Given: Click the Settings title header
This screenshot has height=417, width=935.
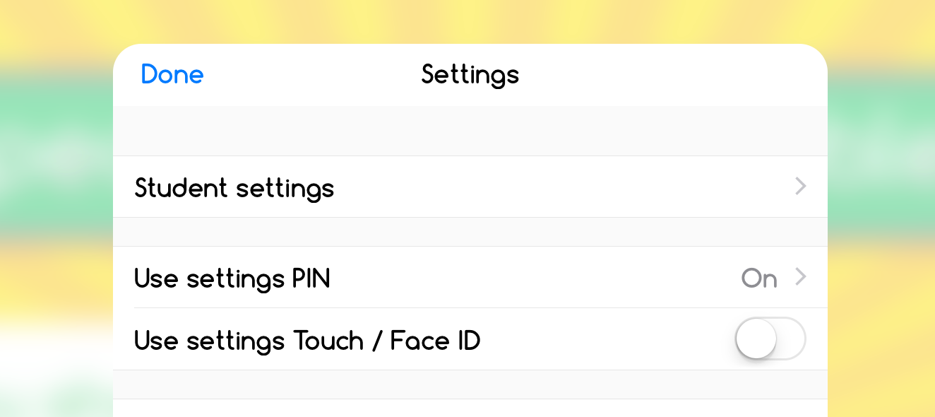Looking at the screenshot, I should (470, 74).
